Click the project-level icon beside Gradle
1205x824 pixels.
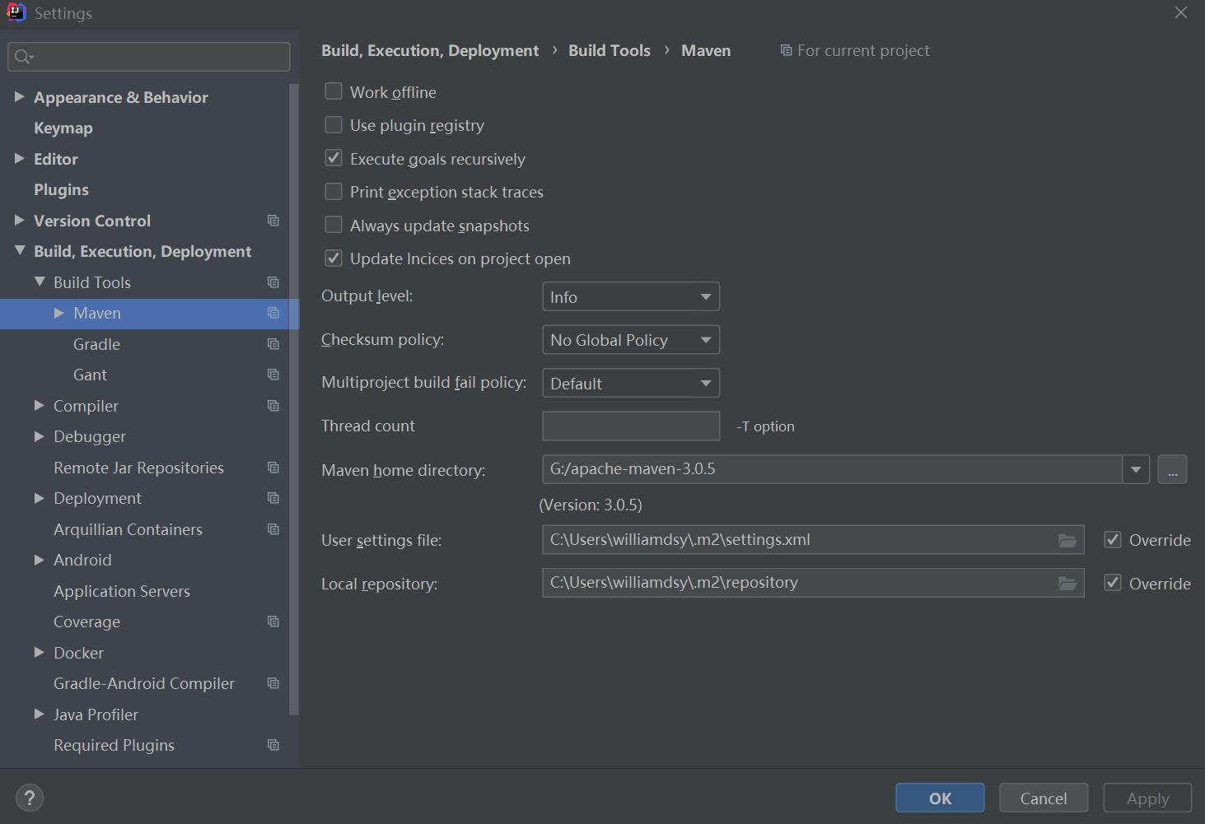click(x=273, y=344)
